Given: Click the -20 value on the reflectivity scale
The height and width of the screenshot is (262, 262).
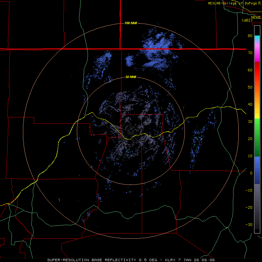Looking at the screenshot, I should pos(249,207).
